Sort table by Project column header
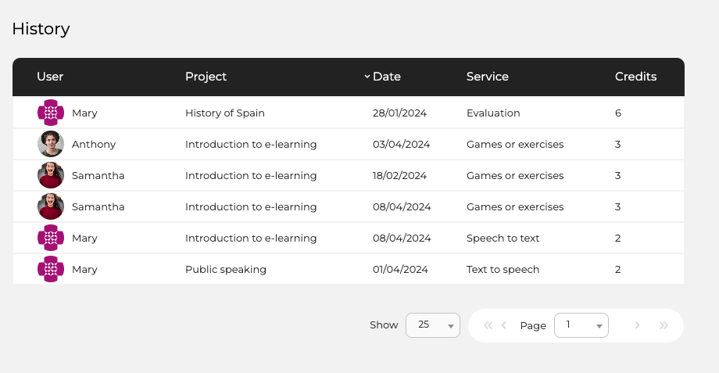719x373 pixels. tap(206, 77)
